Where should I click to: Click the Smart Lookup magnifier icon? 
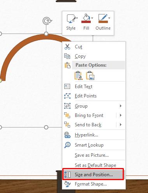click(67, 145)
